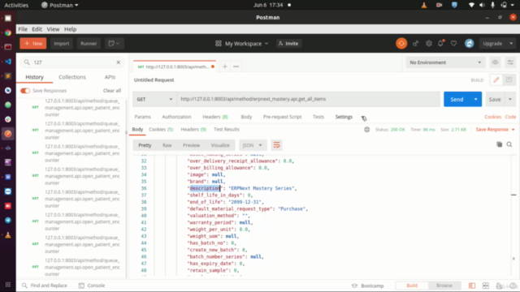Open the Pre-request Script tab
Image resolution: width=520 pixels, height=292 pixels.
pyautogui.click(x=282, y=117)
